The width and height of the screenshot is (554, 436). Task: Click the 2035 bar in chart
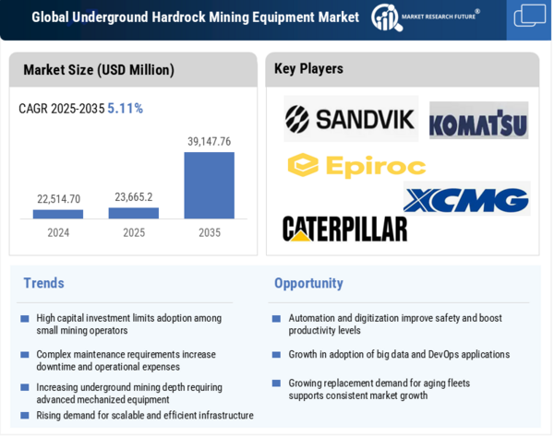point(209,185)
